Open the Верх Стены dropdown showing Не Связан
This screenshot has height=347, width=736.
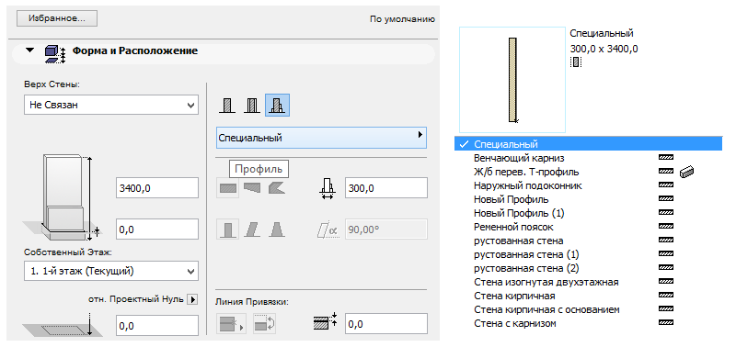pyautogui.click(x=111, y=105)
